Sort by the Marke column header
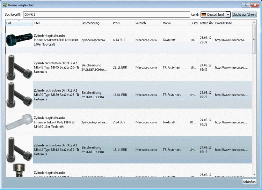Viewport: 262px width, 190px height. tap(176, 23)
